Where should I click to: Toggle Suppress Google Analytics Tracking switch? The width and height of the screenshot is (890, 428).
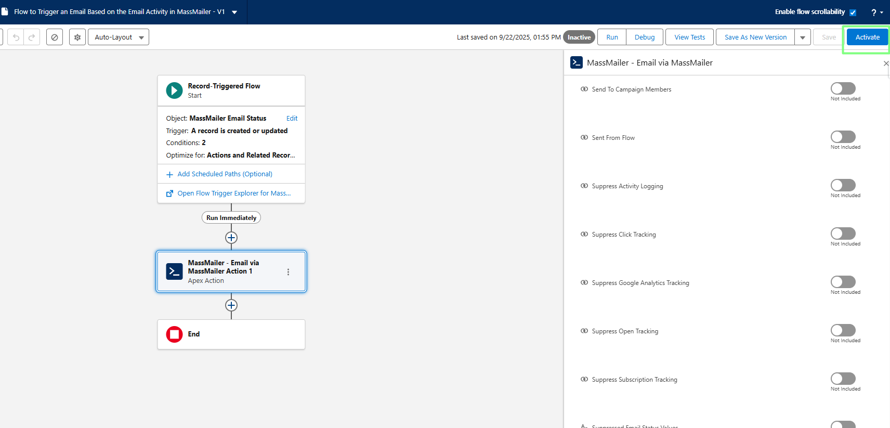point(843,282)
